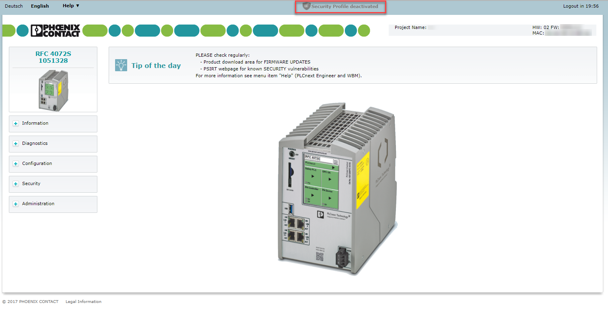Expand the Information section plus icon
Viewport: 608px width, 309px height.
click(16, 124)
